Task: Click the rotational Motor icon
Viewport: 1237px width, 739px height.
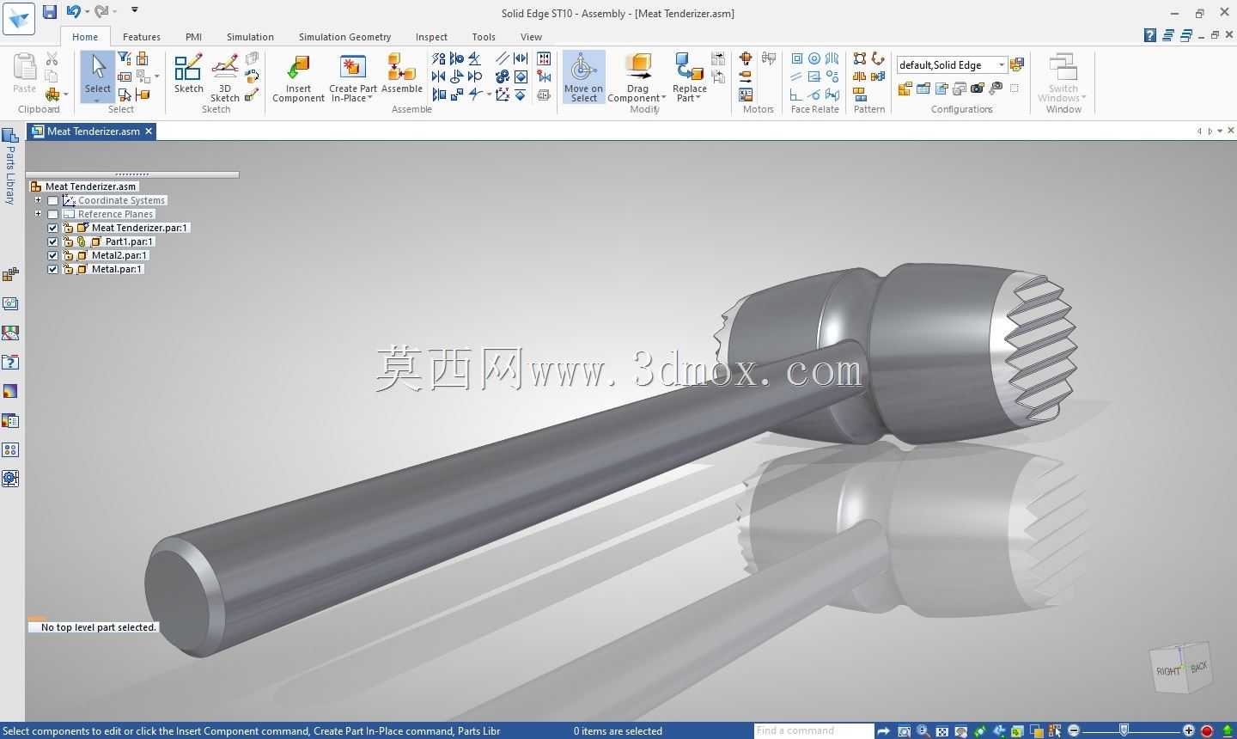Action: coord(746,58)
